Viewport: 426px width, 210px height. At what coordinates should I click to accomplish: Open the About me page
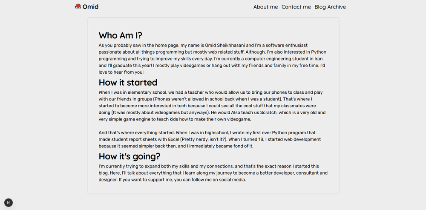click(265, 7)
